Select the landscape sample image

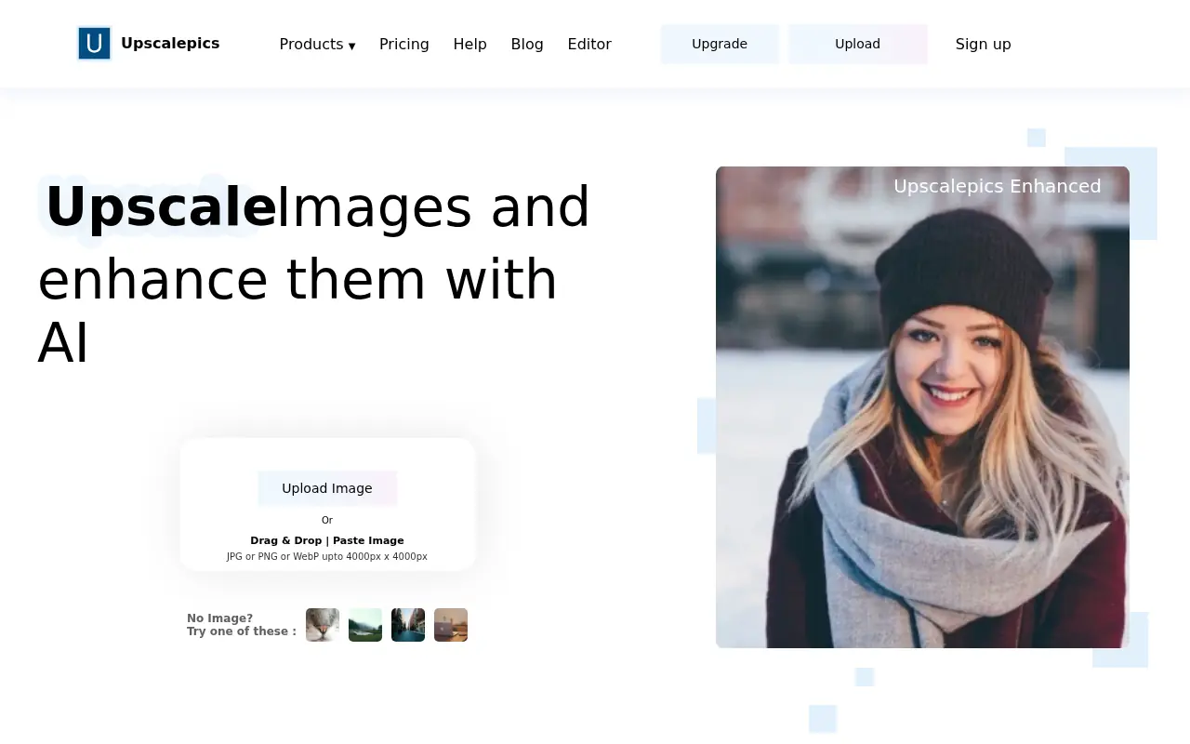(365, 624)
